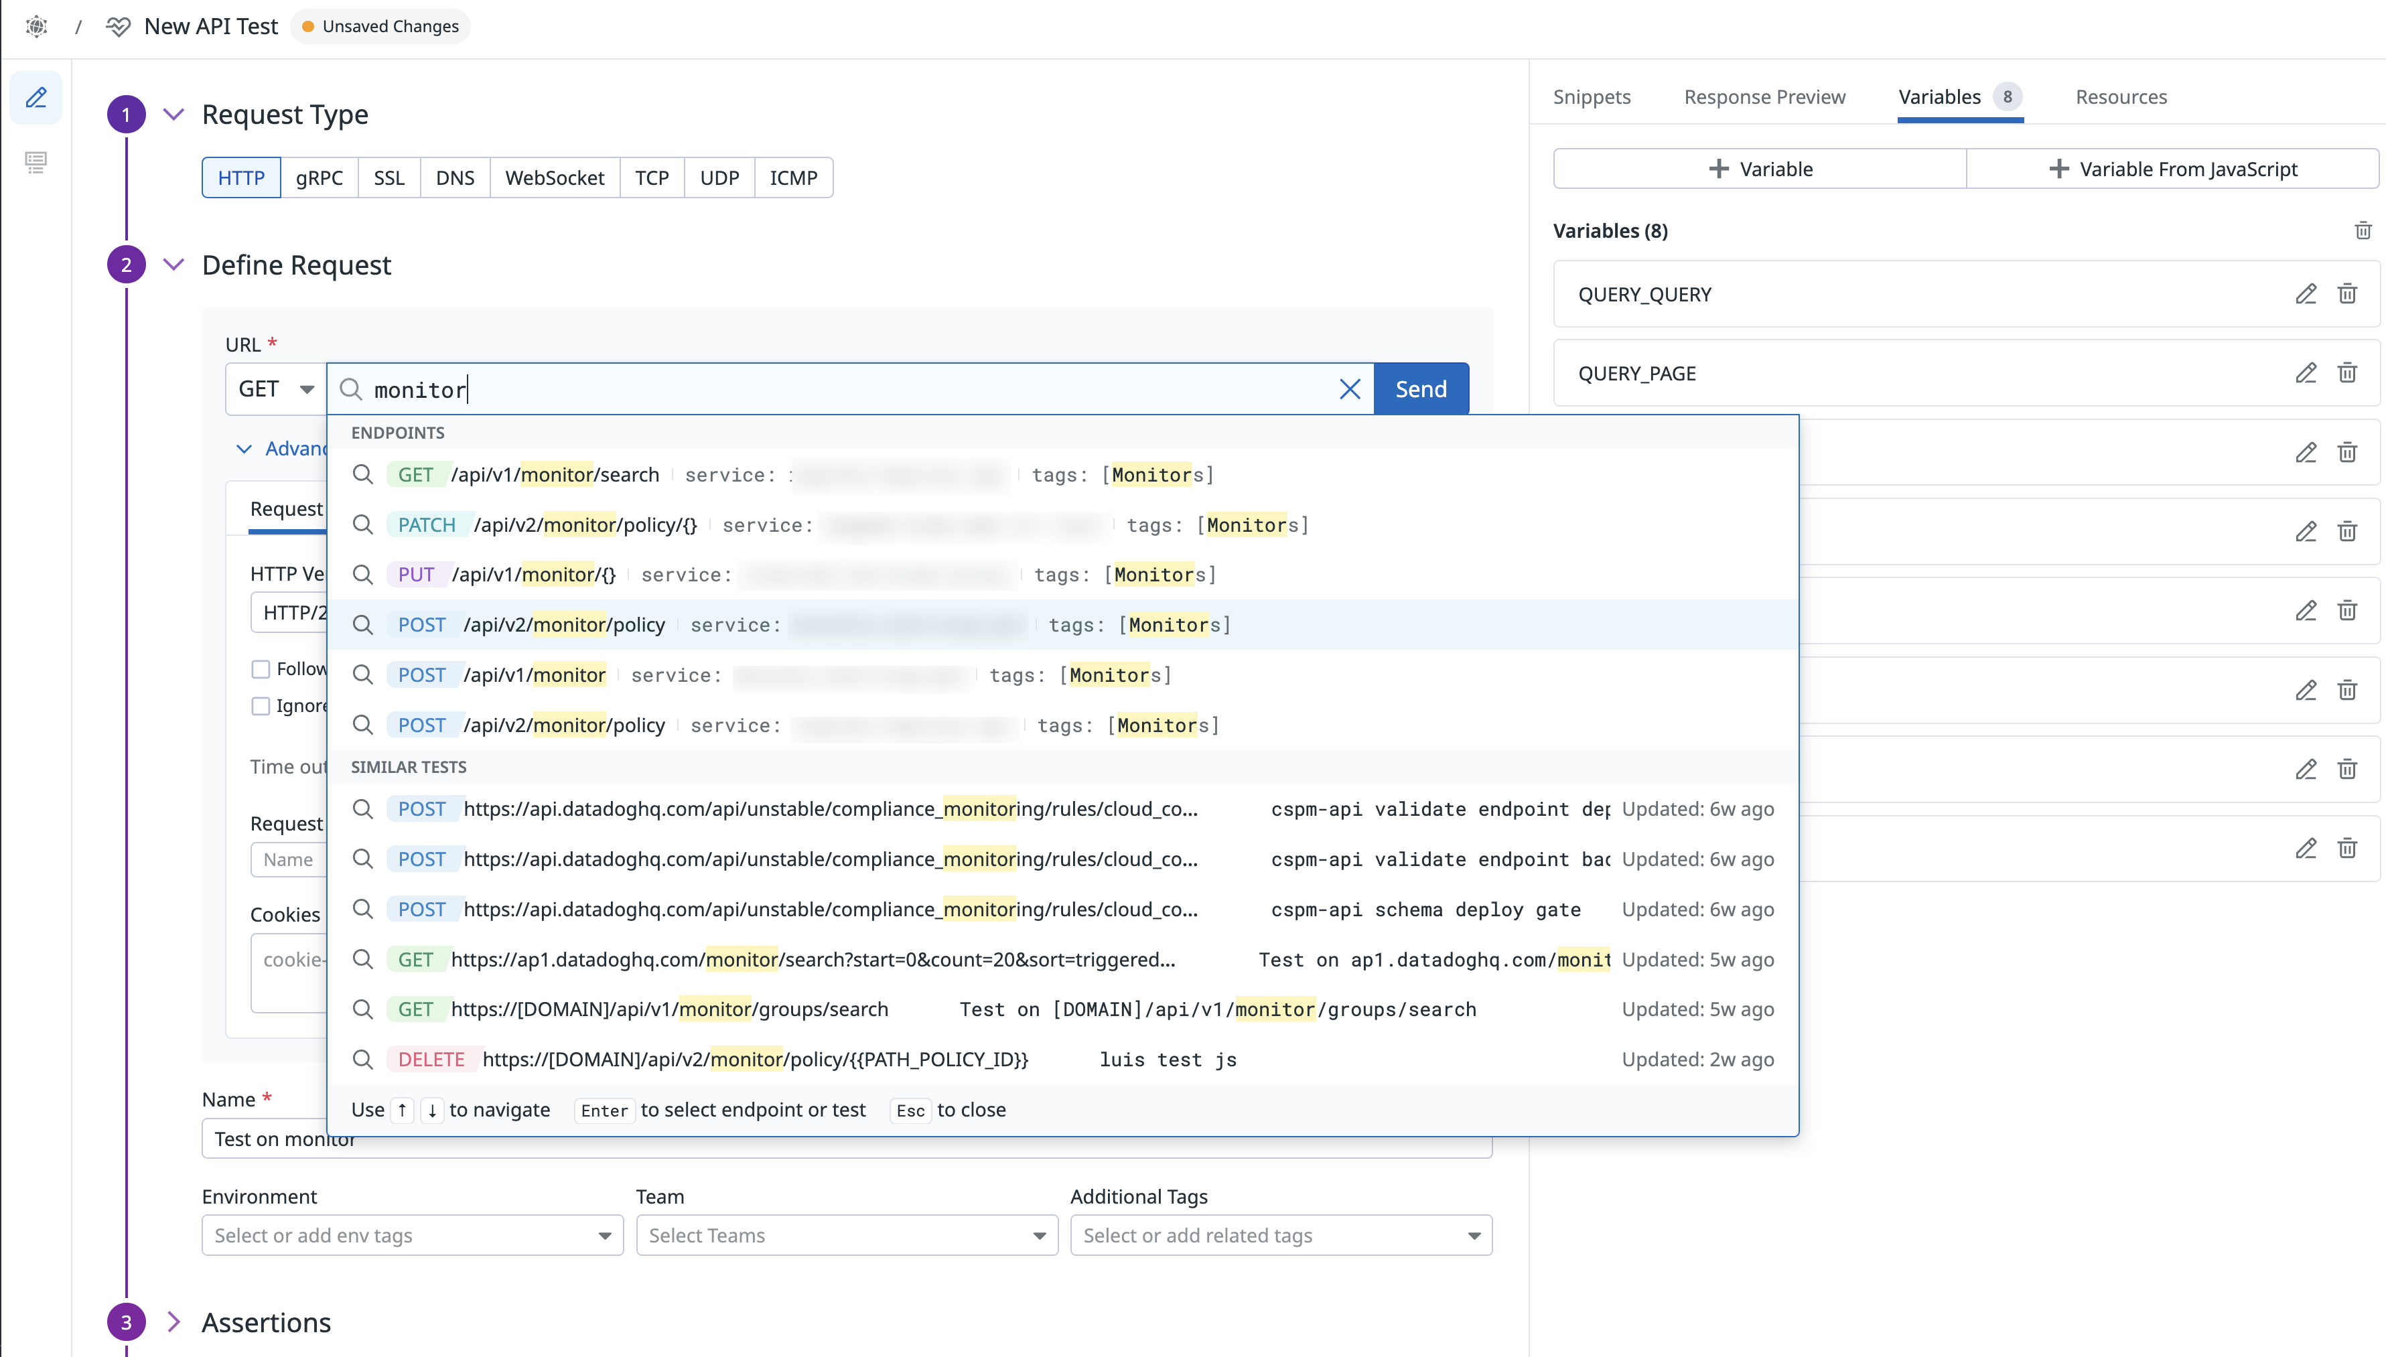
Task: Click the test Name input field
Action: click(x=846, y=1139)
